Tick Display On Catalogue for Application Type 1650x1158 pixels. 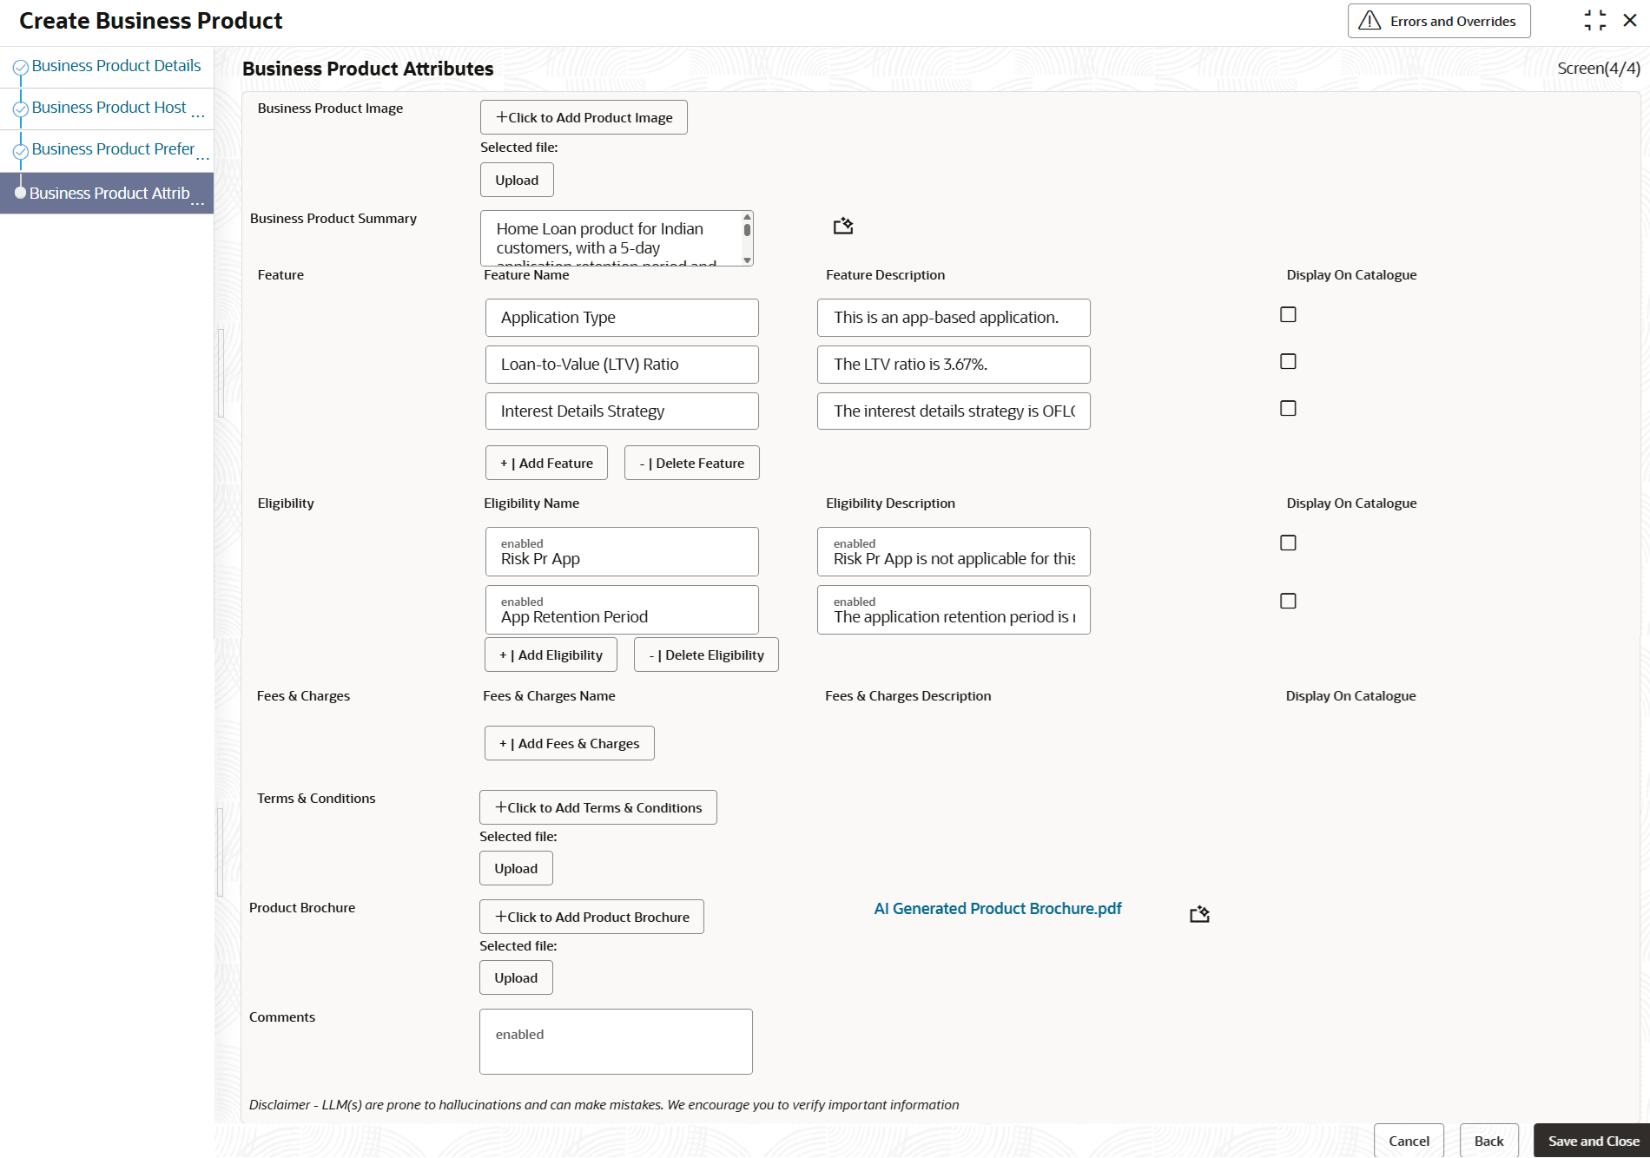[1288, 315]
